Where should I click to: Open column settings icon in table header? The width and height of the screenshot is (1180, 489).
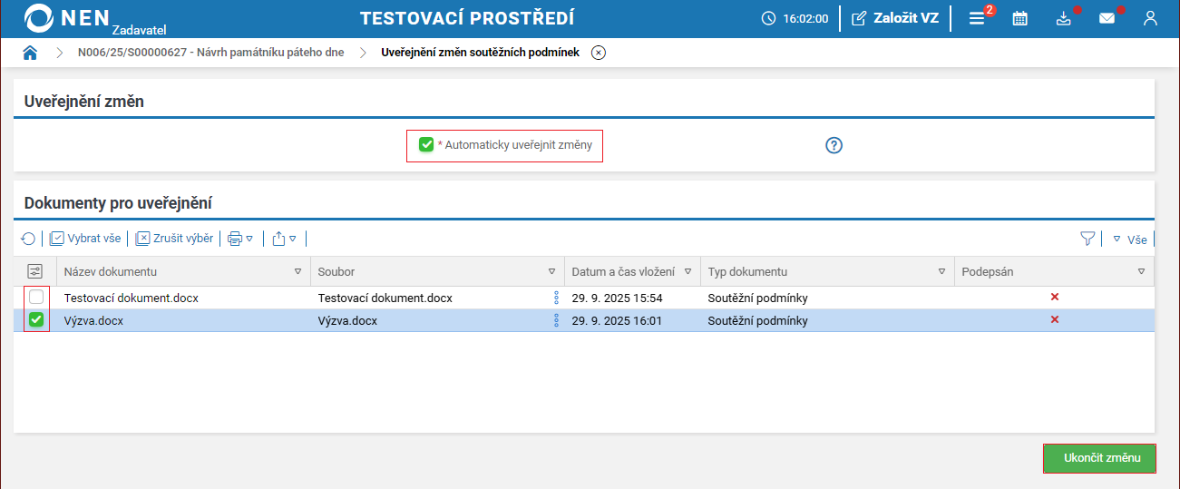pos(35,271)
